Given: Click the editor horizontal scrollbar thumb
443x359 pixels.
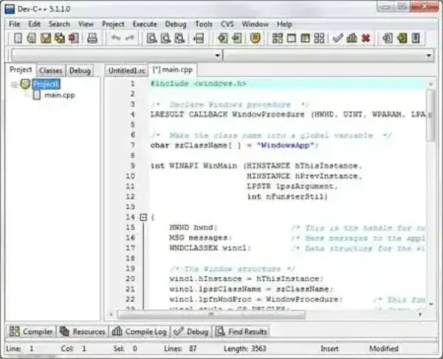Looking at the screenshot, I should pyautogui.click(x=211, y=315).
